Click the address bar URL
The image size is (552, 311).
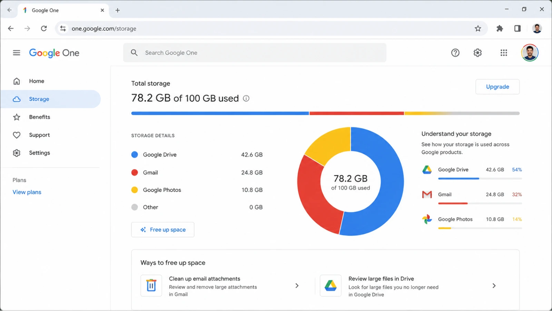104,29
